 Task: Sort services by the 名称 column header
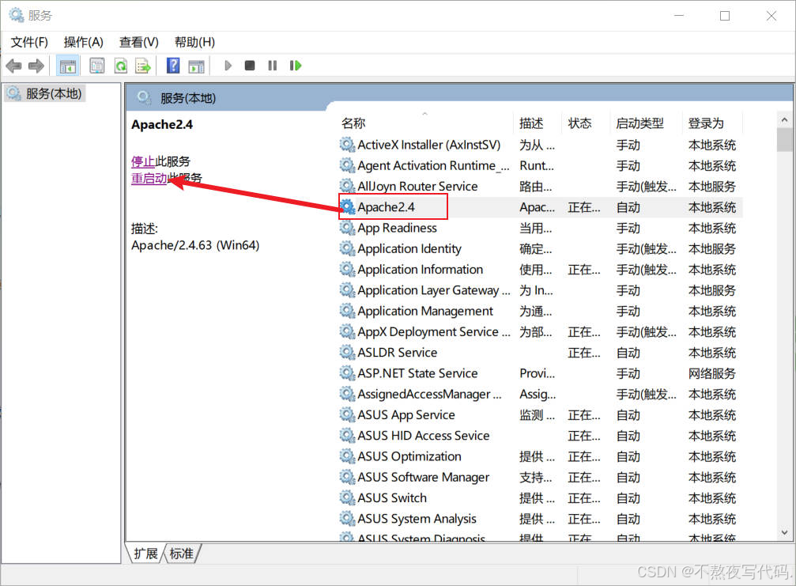[353, 123]
